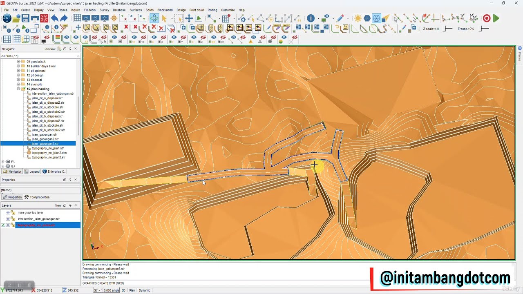Select jalan_pit_a_disposal.str in the file tree
This screenshot has height=294, width=523.
[47, 98]
